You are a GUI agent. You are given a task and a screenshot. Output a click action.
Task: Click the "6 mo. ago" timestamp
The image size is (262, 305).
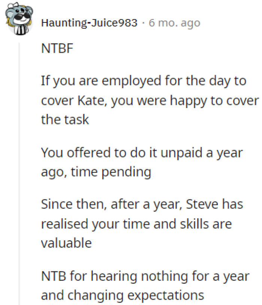(174, 23)
